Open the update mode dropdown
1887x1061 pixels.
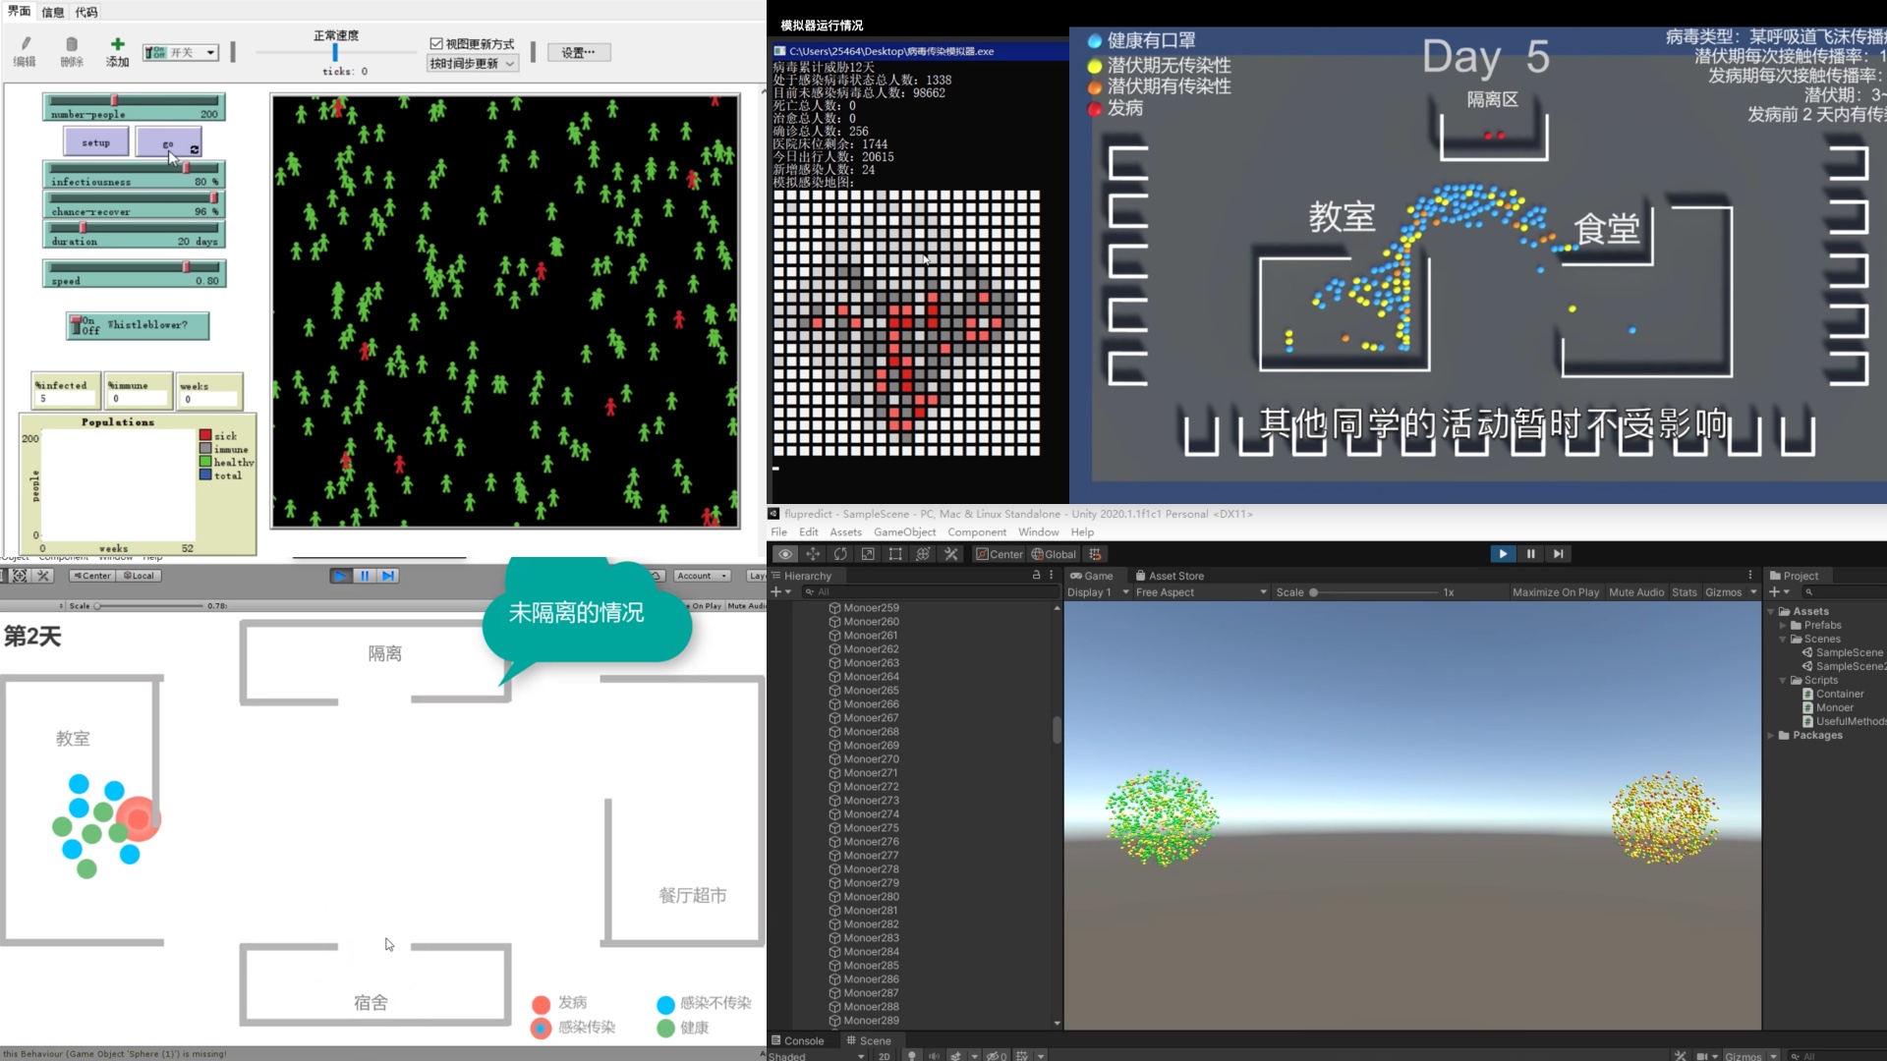pos(472,64)
